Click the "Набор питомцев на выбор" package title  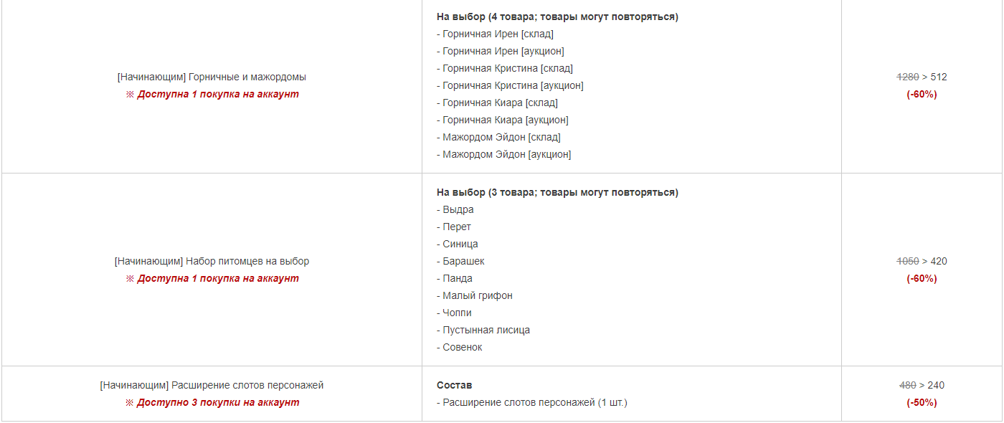(x=212, y=261)
